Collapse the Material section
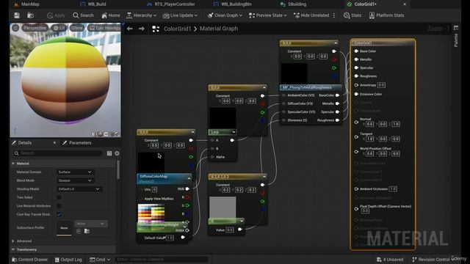This screenshot has height=264, width=470. click(x=13, y=164)
